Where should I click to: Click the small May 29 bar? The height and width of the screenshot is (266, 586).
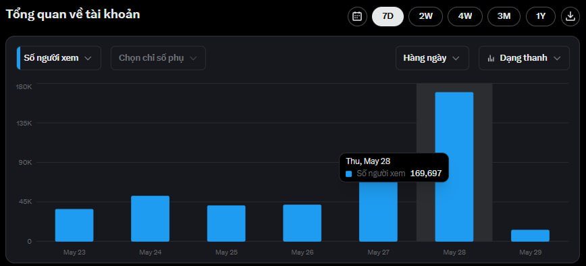531,236
